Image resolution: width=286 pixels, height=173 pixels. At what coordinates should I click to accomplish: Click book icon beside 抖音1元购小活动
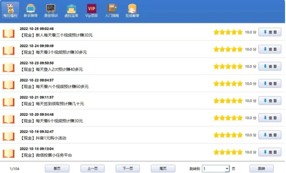[x=9, y=136]
